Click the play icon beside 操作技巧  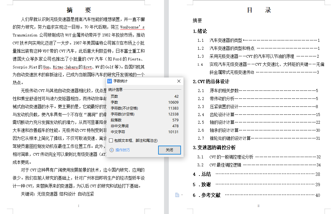click(111, 150)
